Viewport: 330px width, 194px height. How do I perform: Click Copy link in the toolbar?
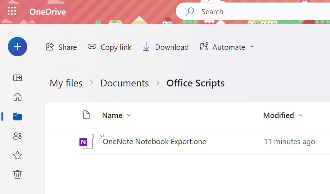[110, 47]
